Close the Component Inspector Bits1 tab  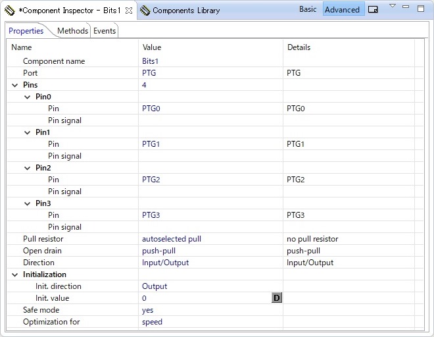tap(129, 11)
